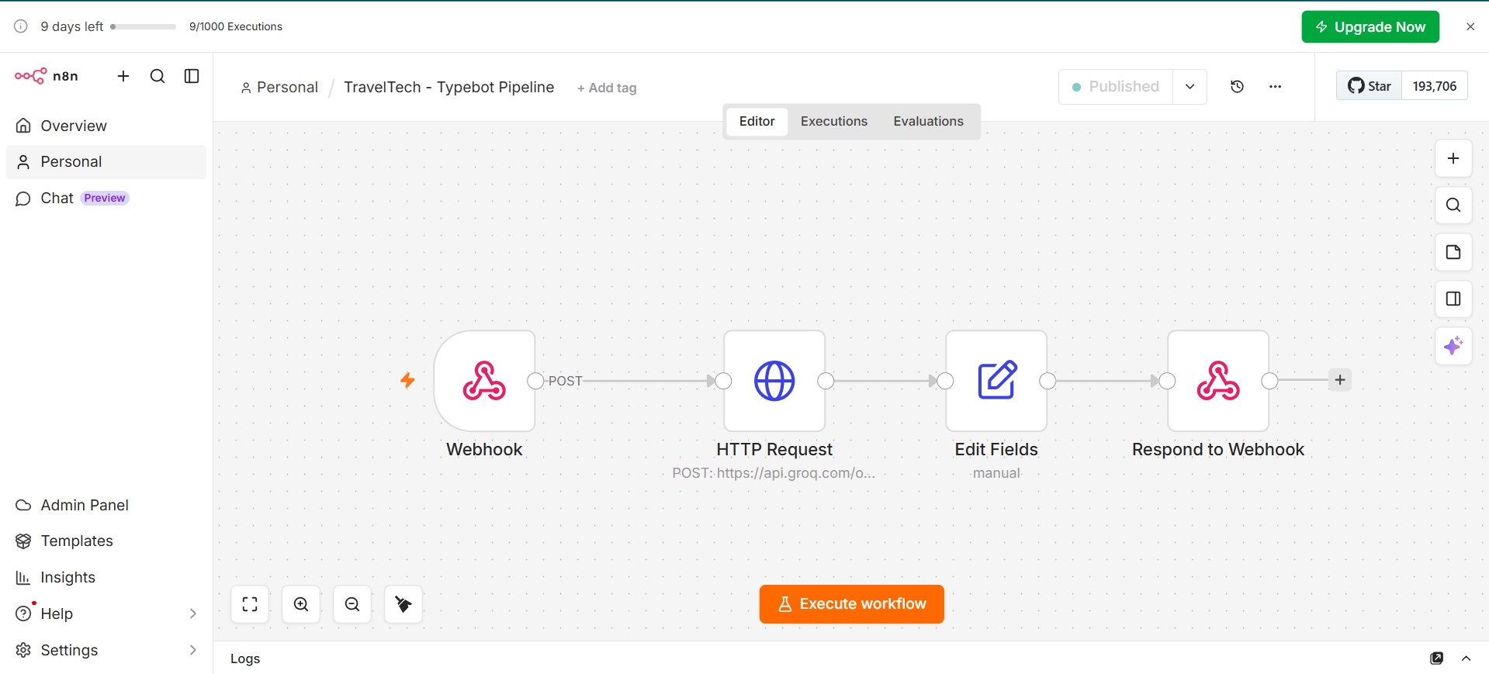Click the Edit Fields node output connector
This screenshot has height=674, width=1489.
click(1047, 381)
